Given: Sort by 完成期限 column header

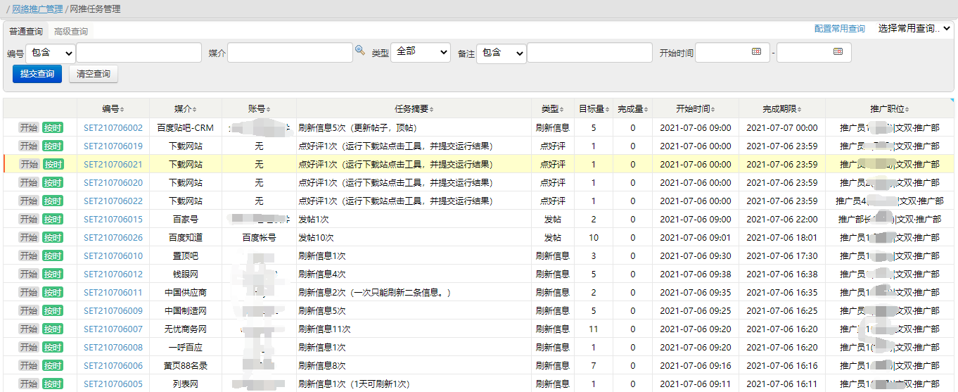Looking at the screenshot, I should [x=781, y=108].
